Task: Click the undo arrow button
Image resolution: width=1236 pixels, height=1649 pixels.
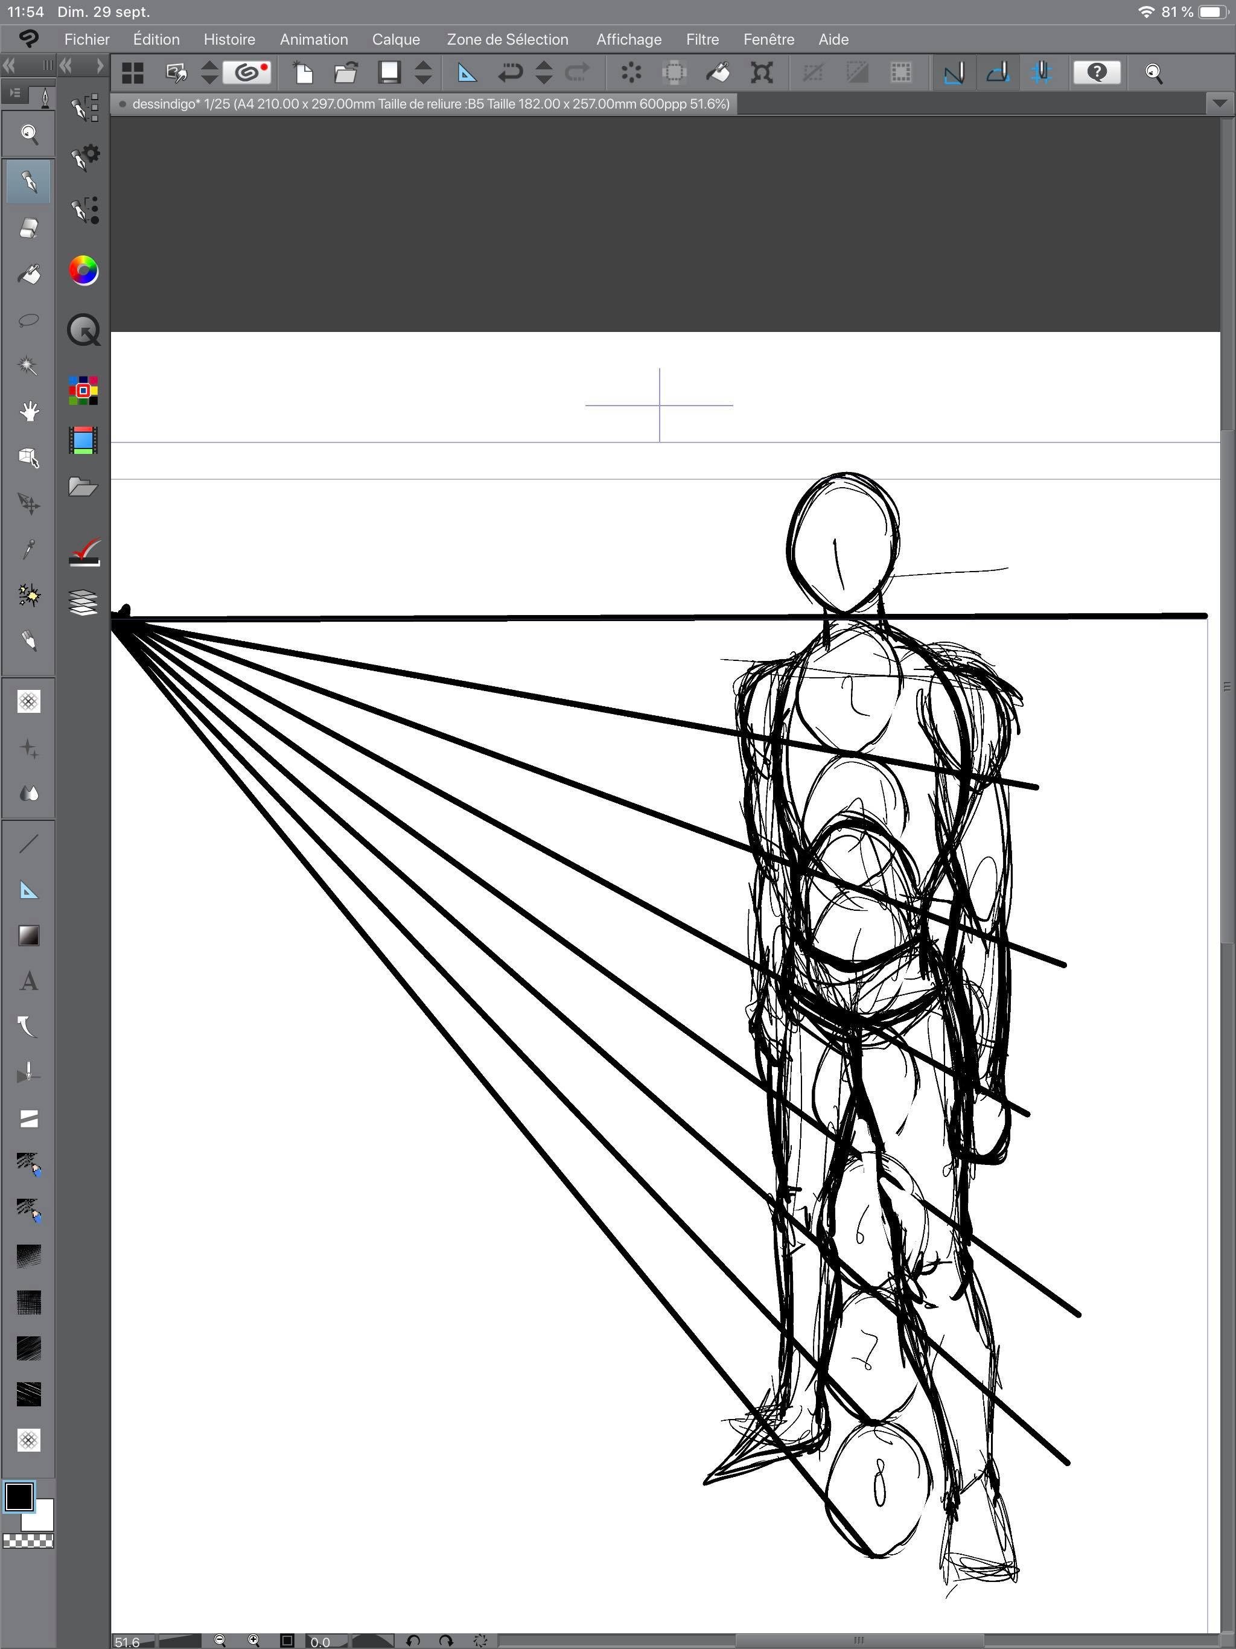Action: (x=511, y=72)
